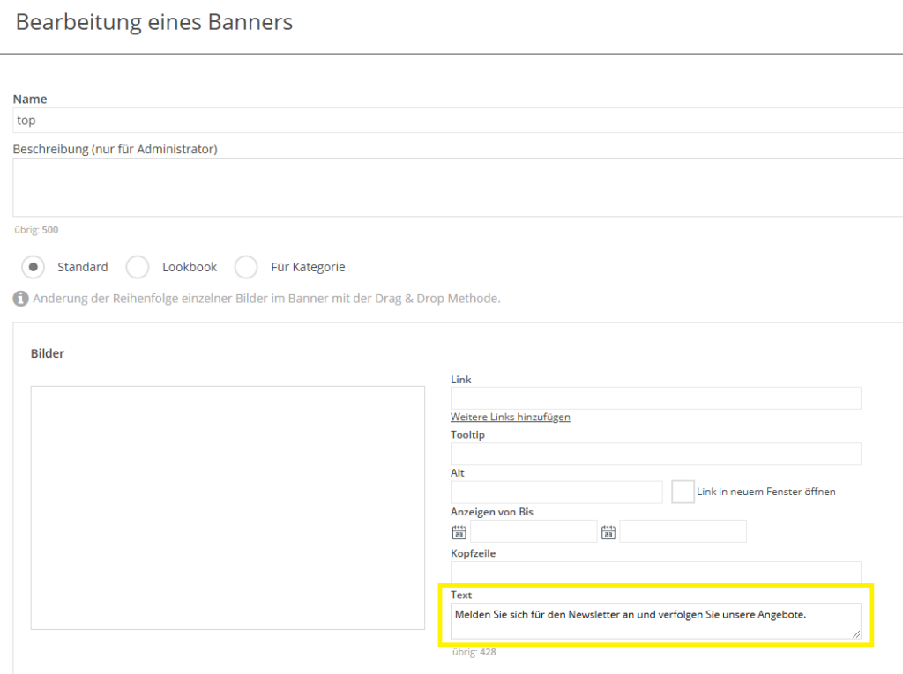Click the end date field under Anzeigen von Bis
Image resolution: width=903 pixels, height=674 pixels.
click(683, 531)
